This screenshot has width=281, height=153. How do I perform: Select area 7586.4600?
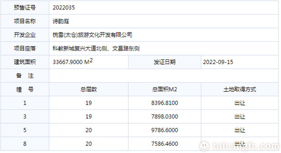coord(165,144)
